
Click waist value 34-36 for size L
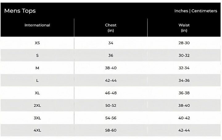click(184, 80)
